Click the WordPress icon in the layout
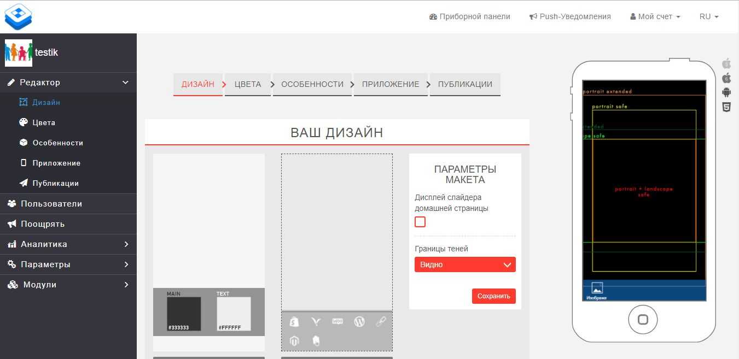 [x=359, y=321]
